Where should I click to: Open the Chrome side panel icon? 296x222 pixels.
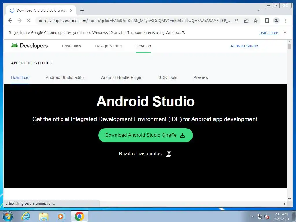(267, 21)
